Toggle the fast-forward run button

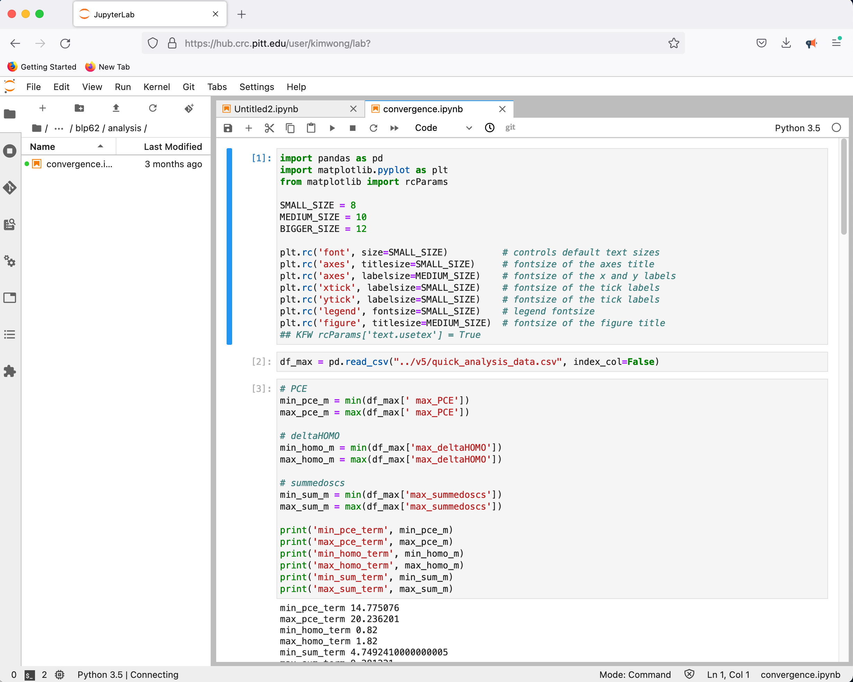pyautogui.click(x=394, y=127)
